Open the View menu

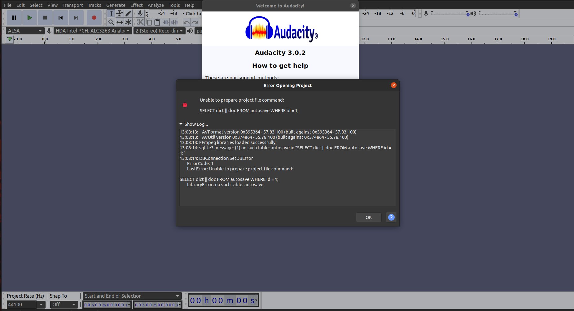tap(52, 5)
